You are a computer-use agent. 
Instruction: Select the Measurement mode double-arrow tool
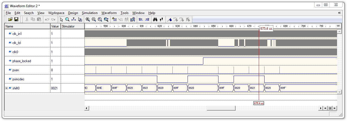pos(74,20)
